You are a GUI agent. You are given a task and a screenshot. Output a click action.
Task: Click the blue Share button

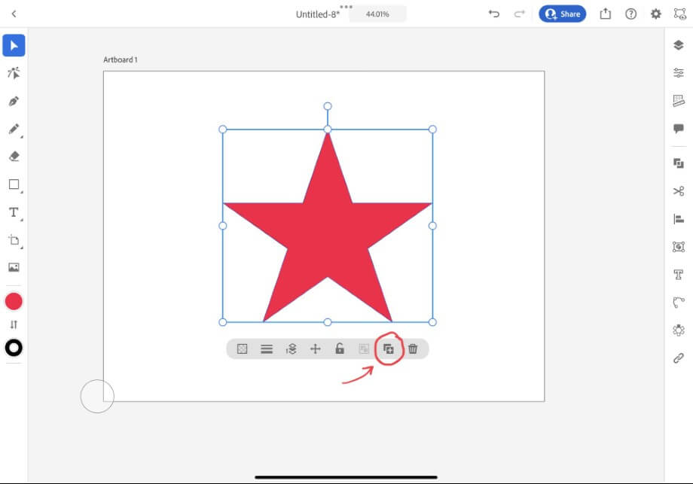(x=562, y=14)
